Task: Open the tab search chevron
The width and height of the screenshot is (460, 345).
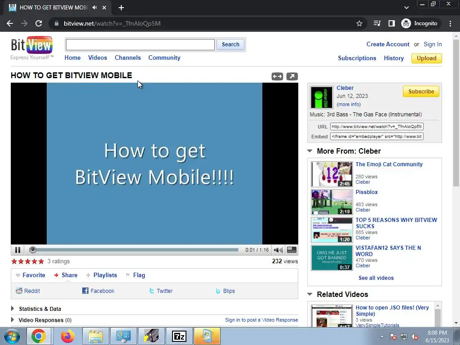Action: (x=406, y=8)
